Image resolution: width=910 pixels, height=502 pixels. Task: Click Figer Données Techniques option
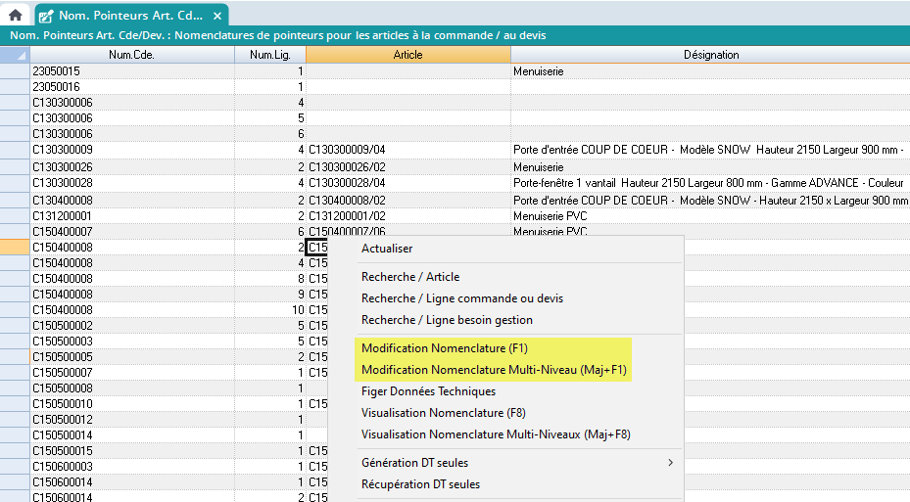coord(428,391)
